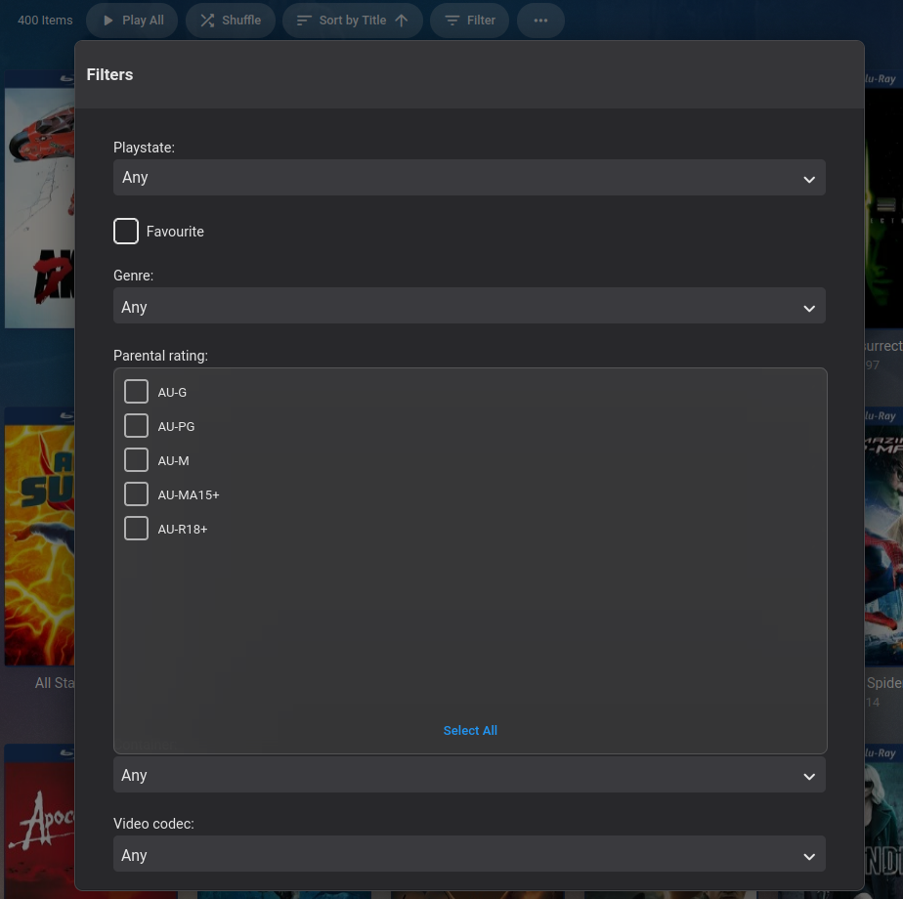Viewport: 903px width, 899px height.
Task: Check the AU-MA15+ parental rating
Action: click(x=136, y=493)
